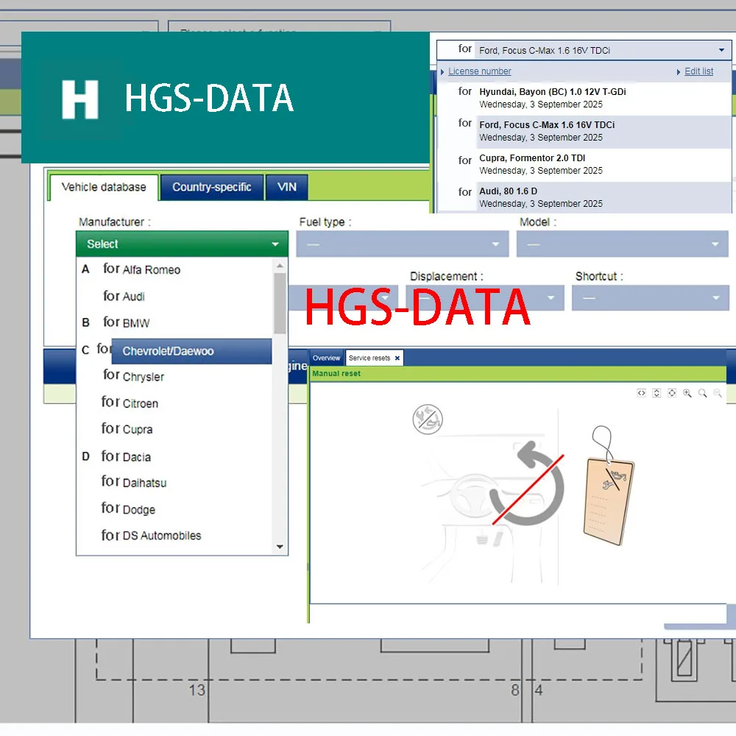736x736 pixels.
Task: Open the Overview tab
Action: pyautogui.click(x=326, y=358)
